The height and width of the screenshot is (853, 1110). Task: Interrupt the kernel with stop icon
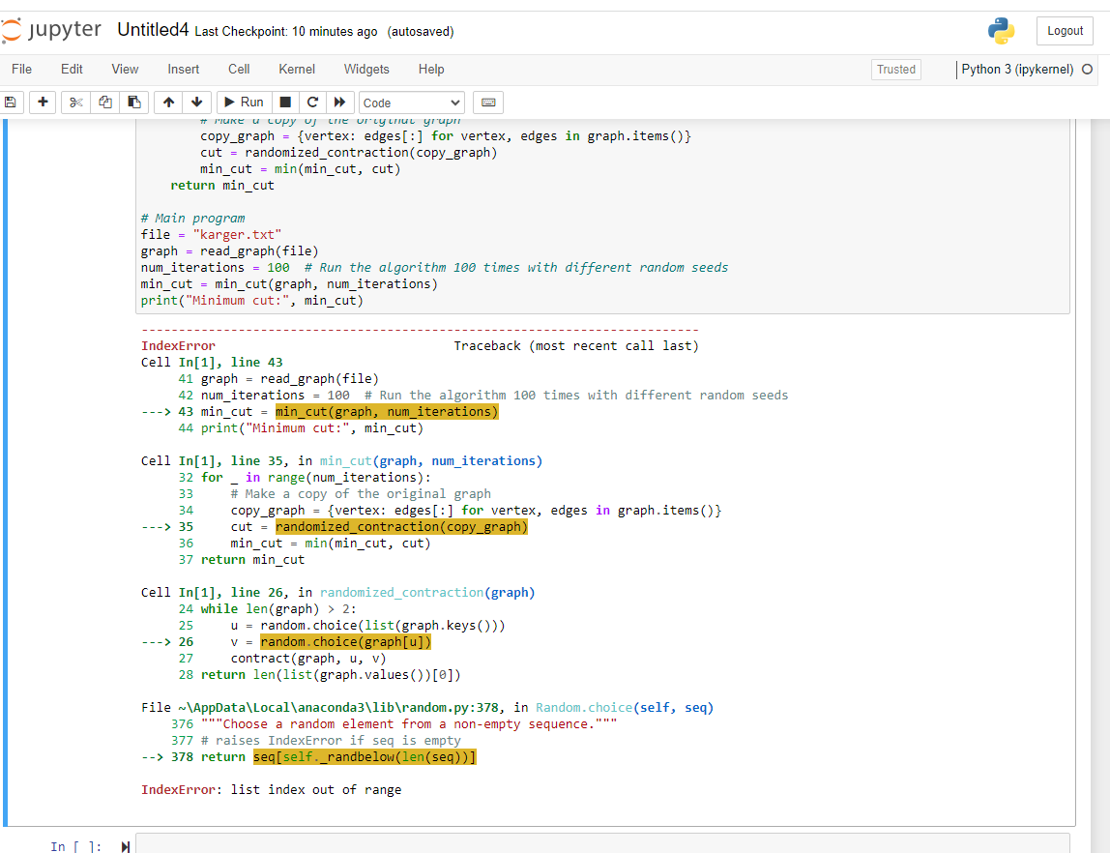tap(284, 103)
